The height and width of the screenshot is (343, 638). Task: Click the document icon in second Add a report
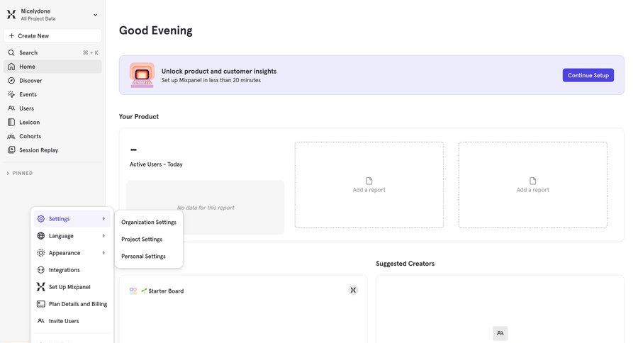coord(532,181)
